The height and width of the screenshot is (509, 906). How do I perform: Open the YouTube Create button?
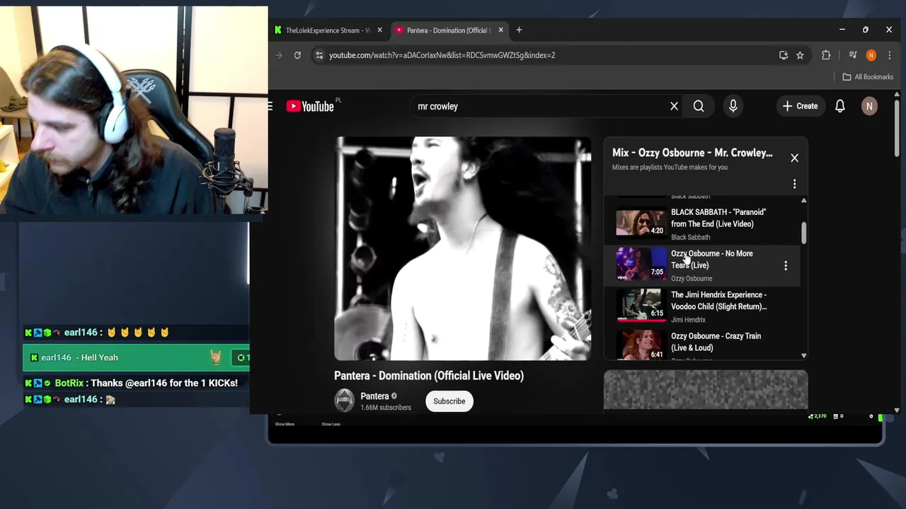click(800, 106)
